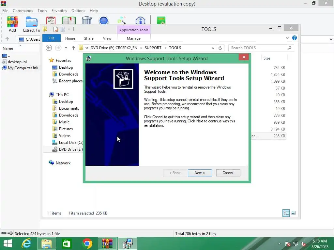Switch to WinRAR taskbar icon
The height and width of the screenshot is (250, 334).
(107, 243)
